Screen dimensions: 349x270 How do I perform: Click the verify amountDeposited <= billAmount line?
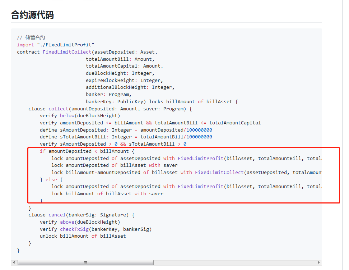coord(150,123)
